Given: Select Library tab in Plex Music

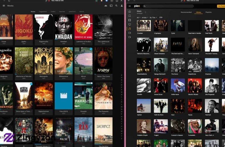Looking at the screenshot, I should tap(198, 12).
